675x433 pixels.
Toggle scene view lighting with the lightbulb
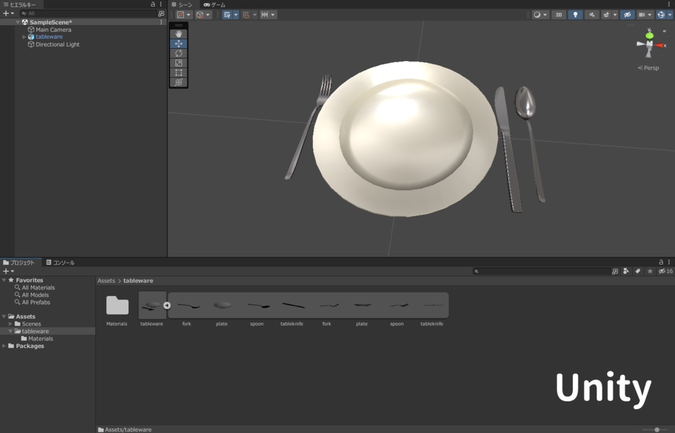click(x=575, y=14)
